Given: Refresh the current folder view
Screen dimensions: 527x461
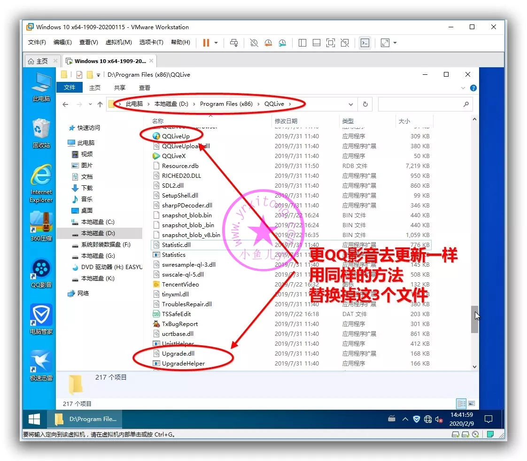Looking at the screenshot, I should [x=365, y=104].
